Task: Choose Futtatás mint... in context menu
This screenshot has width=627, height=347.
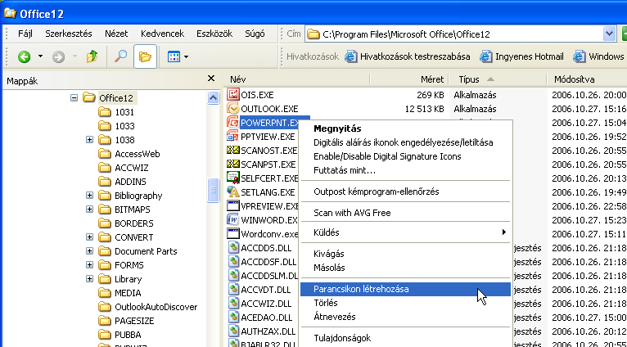Action: (x=405, y=170)
